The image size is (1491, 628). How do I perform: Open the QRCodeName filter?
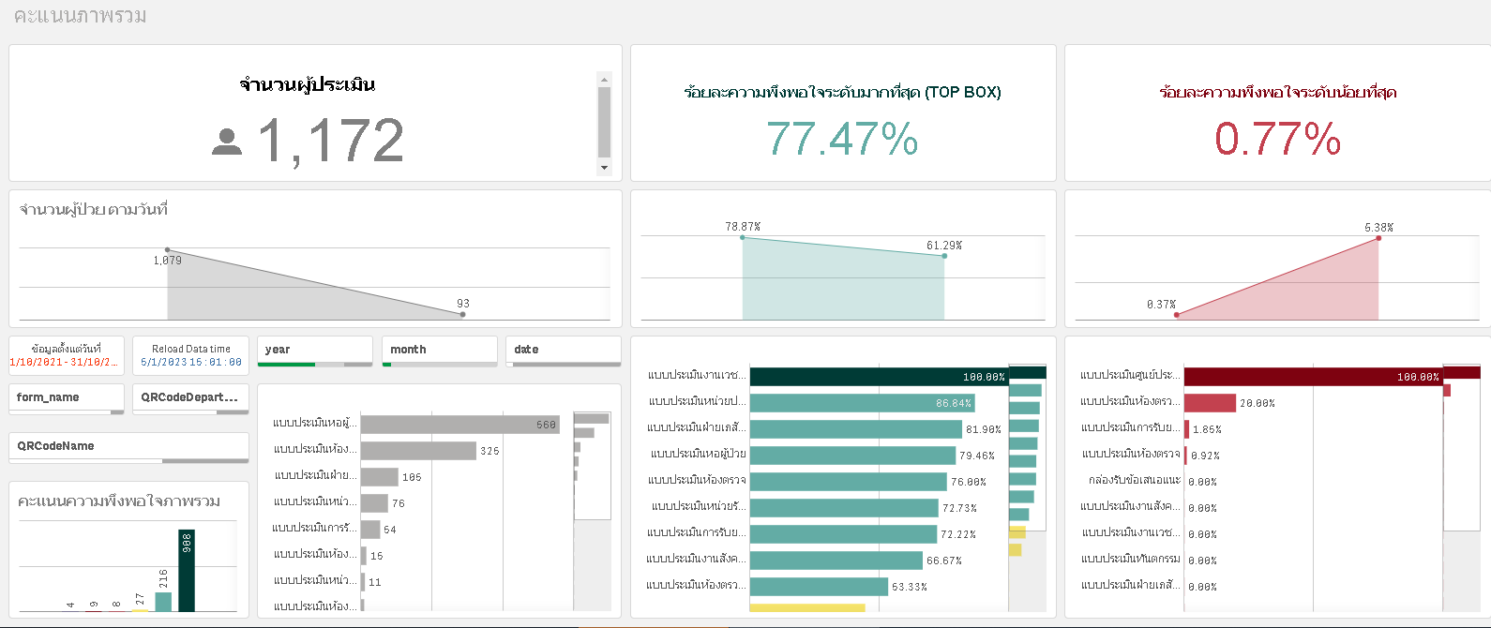click(128, 446)
